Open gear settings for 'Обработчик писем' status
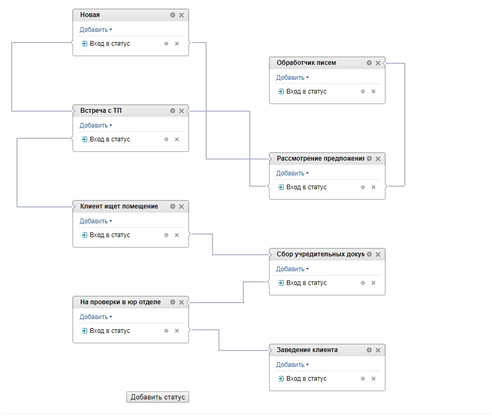Viewport: 492px width, 418px height. 369,63
